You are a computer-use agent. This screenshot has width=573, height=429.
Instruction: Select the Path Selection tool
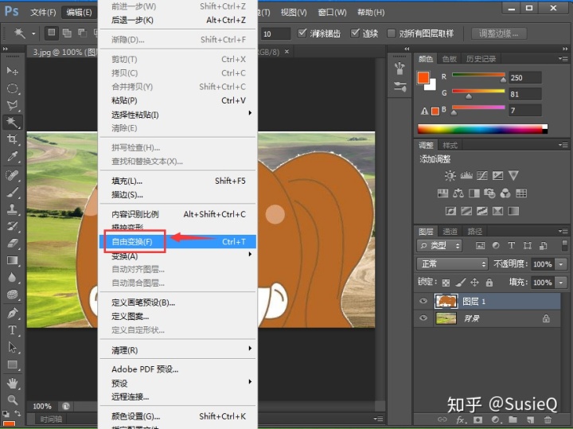click(12, 347)
